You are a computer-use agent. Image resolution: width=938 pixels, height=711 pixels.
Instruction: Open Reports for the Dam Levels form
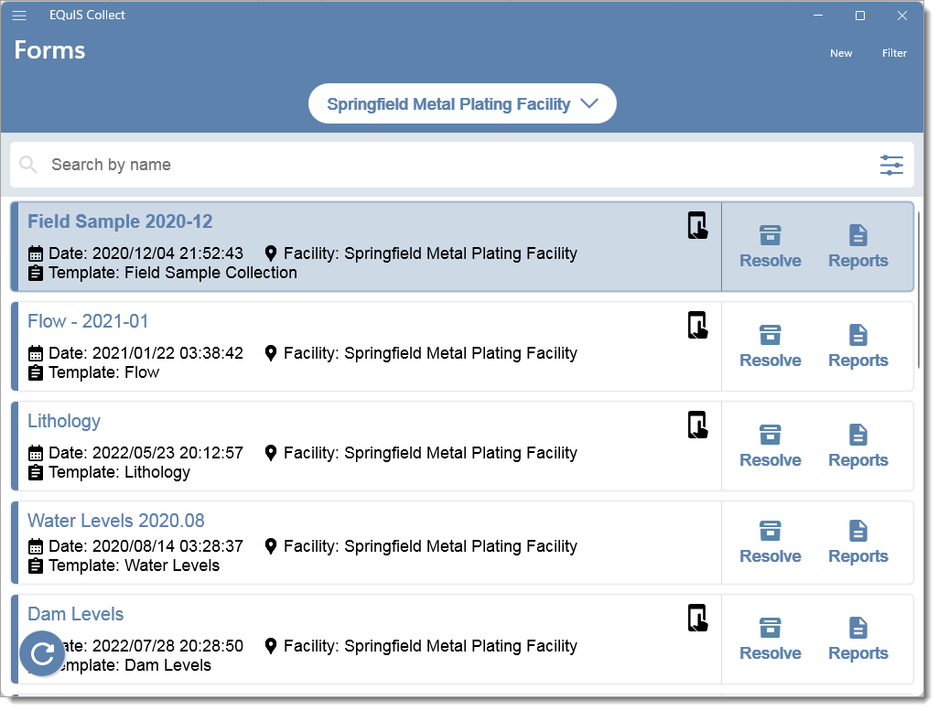tap(857, 640)
